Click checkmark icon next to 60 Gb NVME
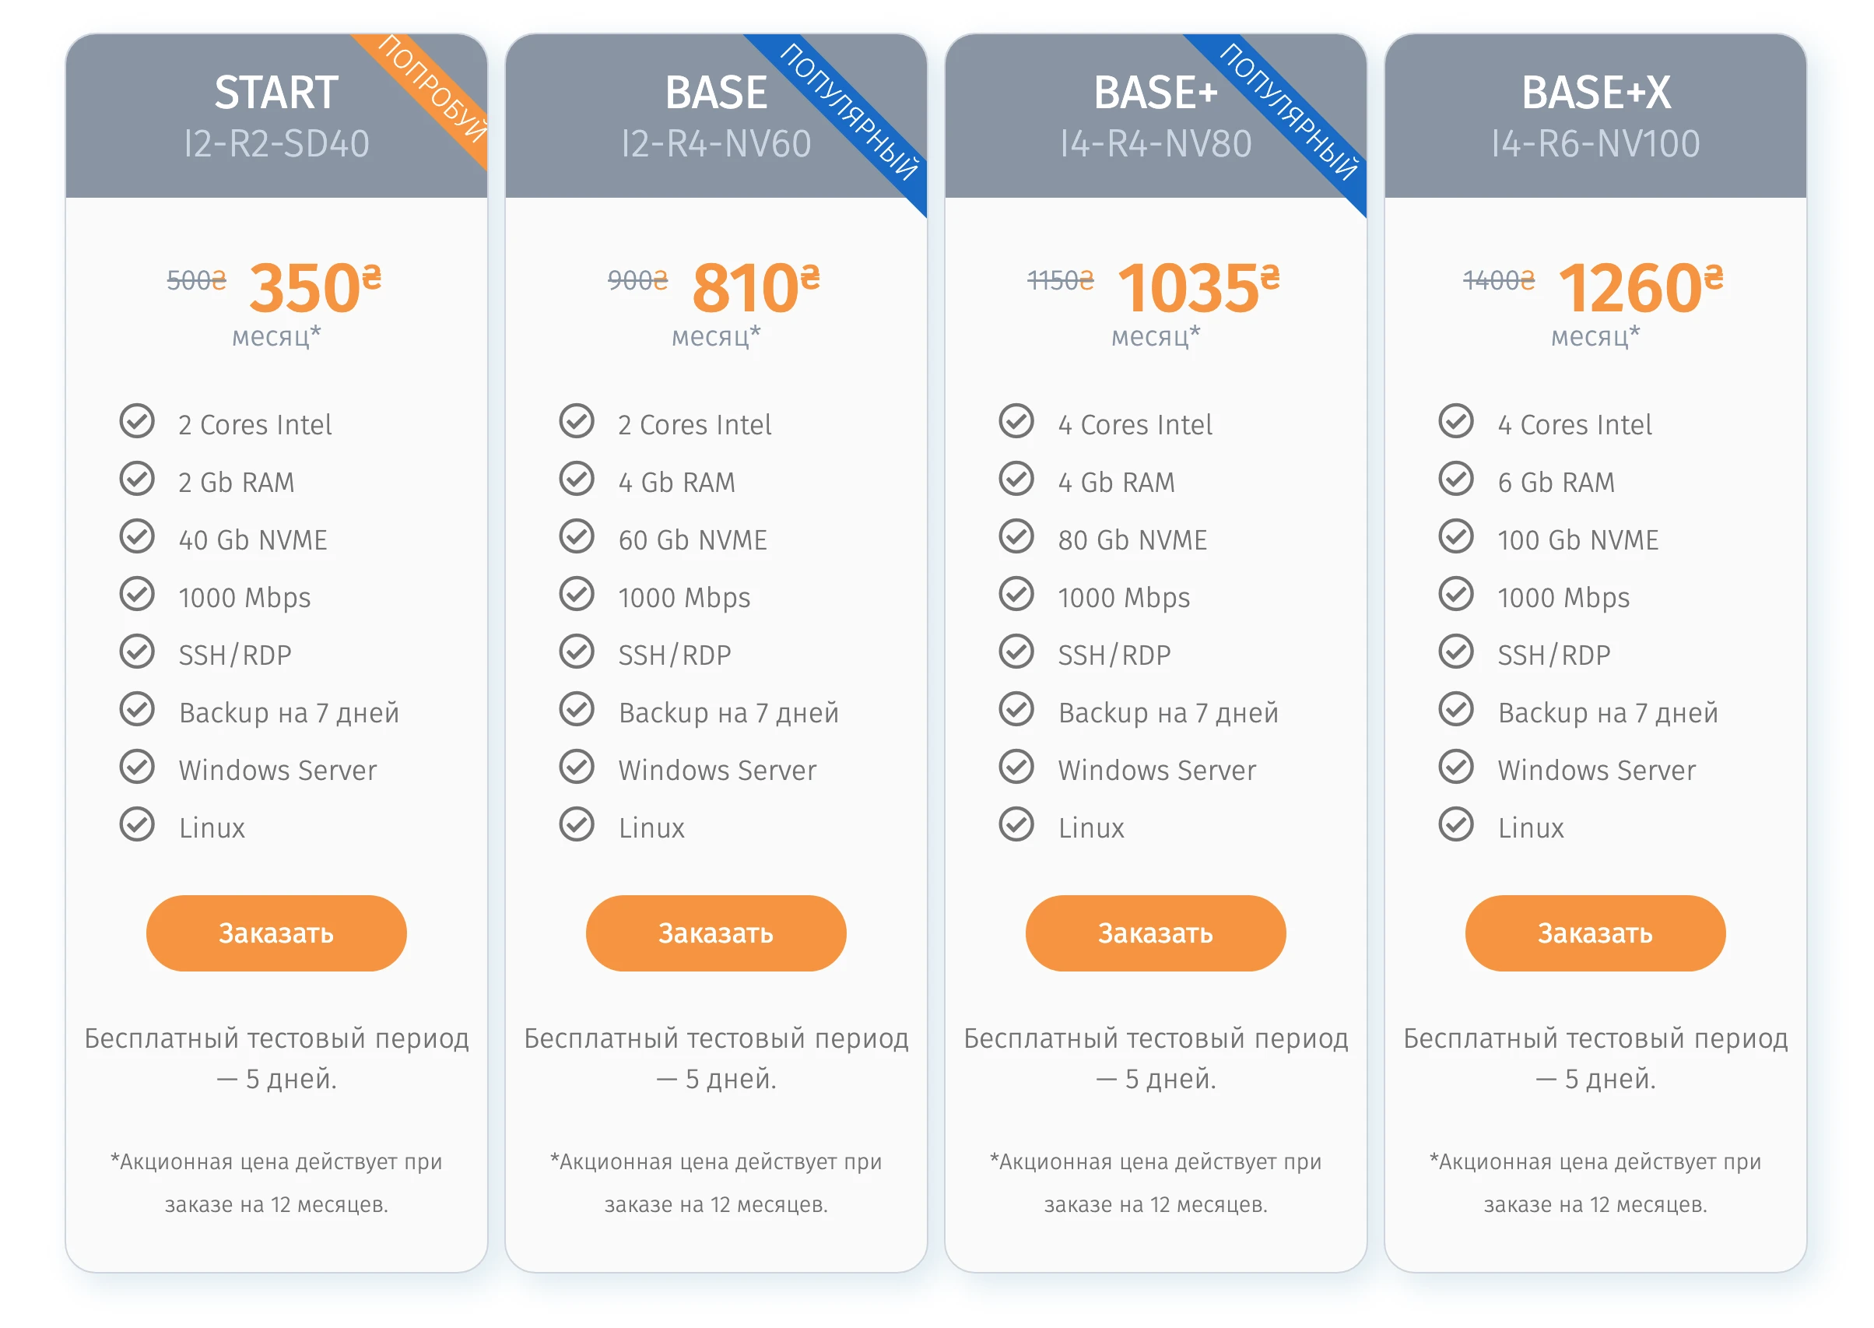The height and width of the screenshot is (1328, 1874). pyautogui.click(x=577, y=537)
